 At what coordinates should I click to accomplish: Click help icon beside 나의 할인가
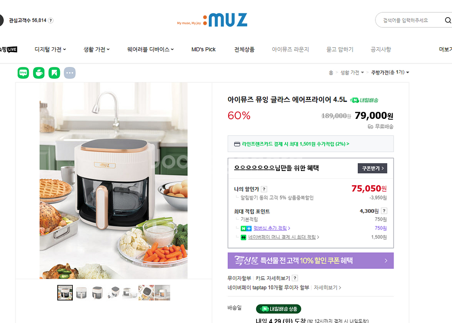pyautogui.click(x=264, y=189)
